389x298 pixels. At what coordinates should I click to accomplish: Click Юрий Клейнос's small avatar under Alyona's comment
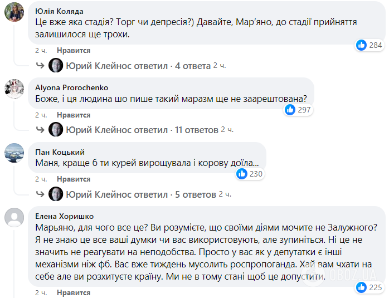click(56, 130)
